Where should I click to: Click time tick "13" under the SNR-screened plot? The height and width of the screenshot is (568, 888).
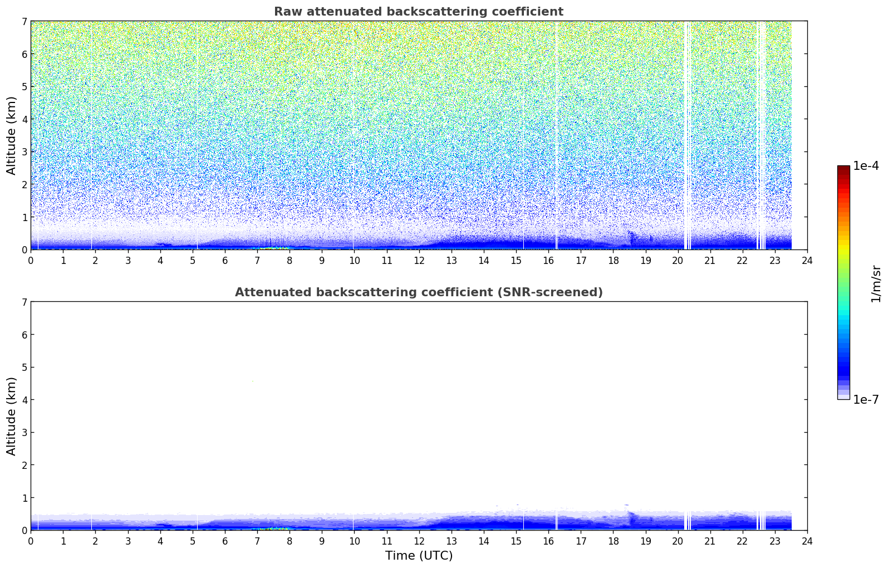click(x=452, y=541)
